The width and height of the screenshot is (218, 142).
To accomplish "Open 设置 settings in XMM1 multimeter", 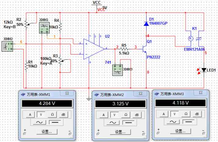I will pos(47,132).
